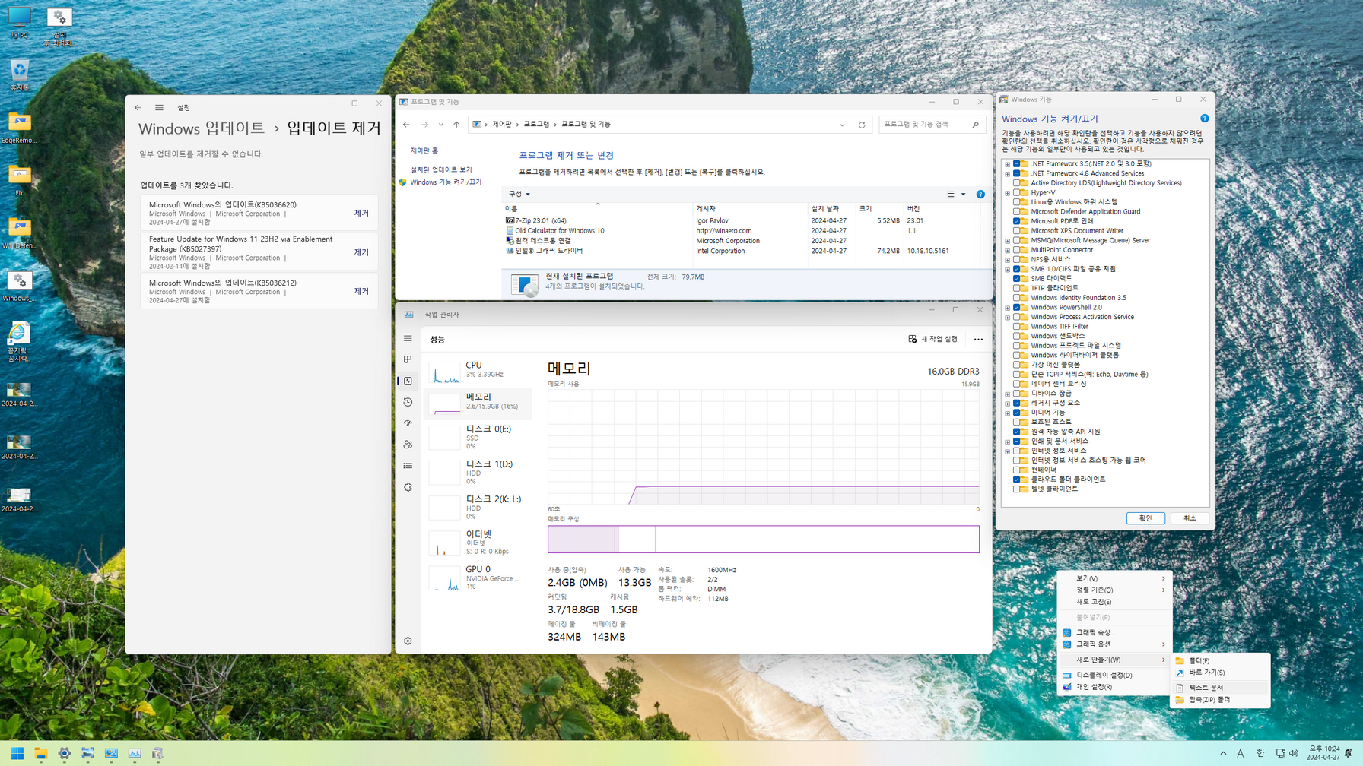Click 새 작업 실행 in Task Manager
This screenshot has width=1363, height=766.
[932, 339]
